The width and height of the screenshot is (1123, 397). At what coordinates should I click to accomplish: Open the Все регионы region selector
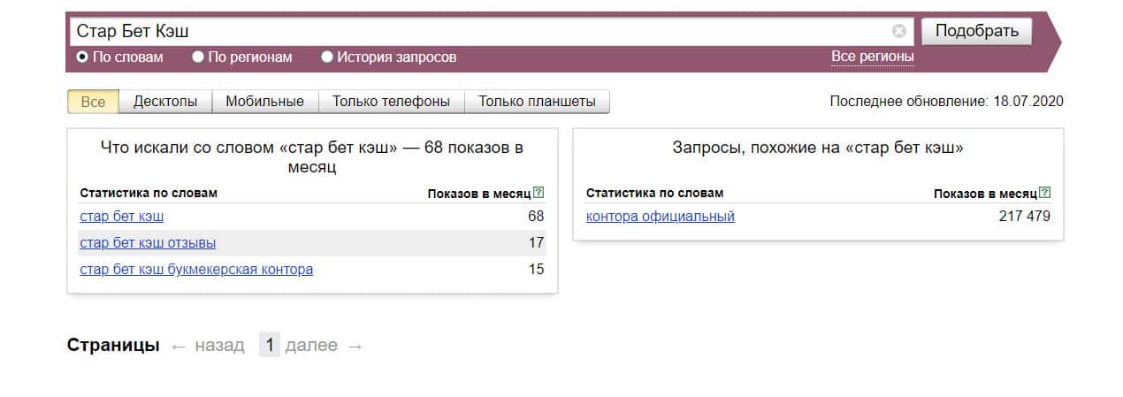(x=872, y=57)
